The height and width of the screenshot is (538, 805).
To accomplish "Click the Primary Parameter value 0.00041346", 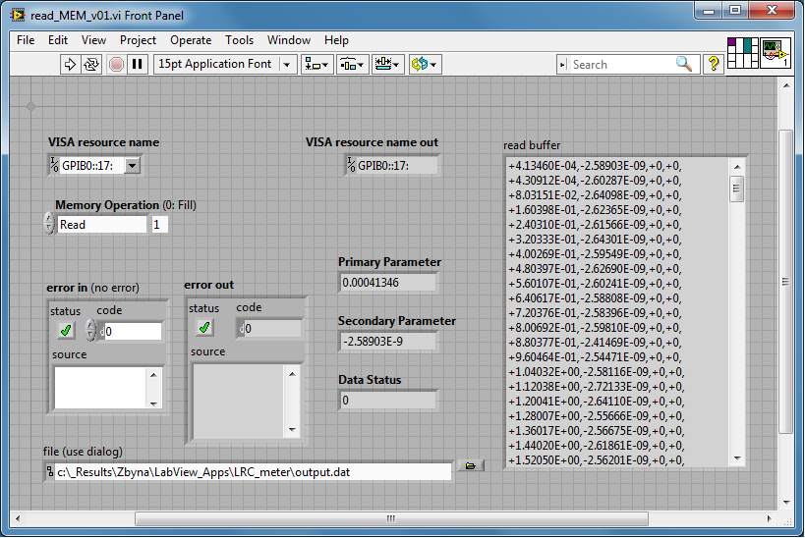I will [x=387, y=283].
